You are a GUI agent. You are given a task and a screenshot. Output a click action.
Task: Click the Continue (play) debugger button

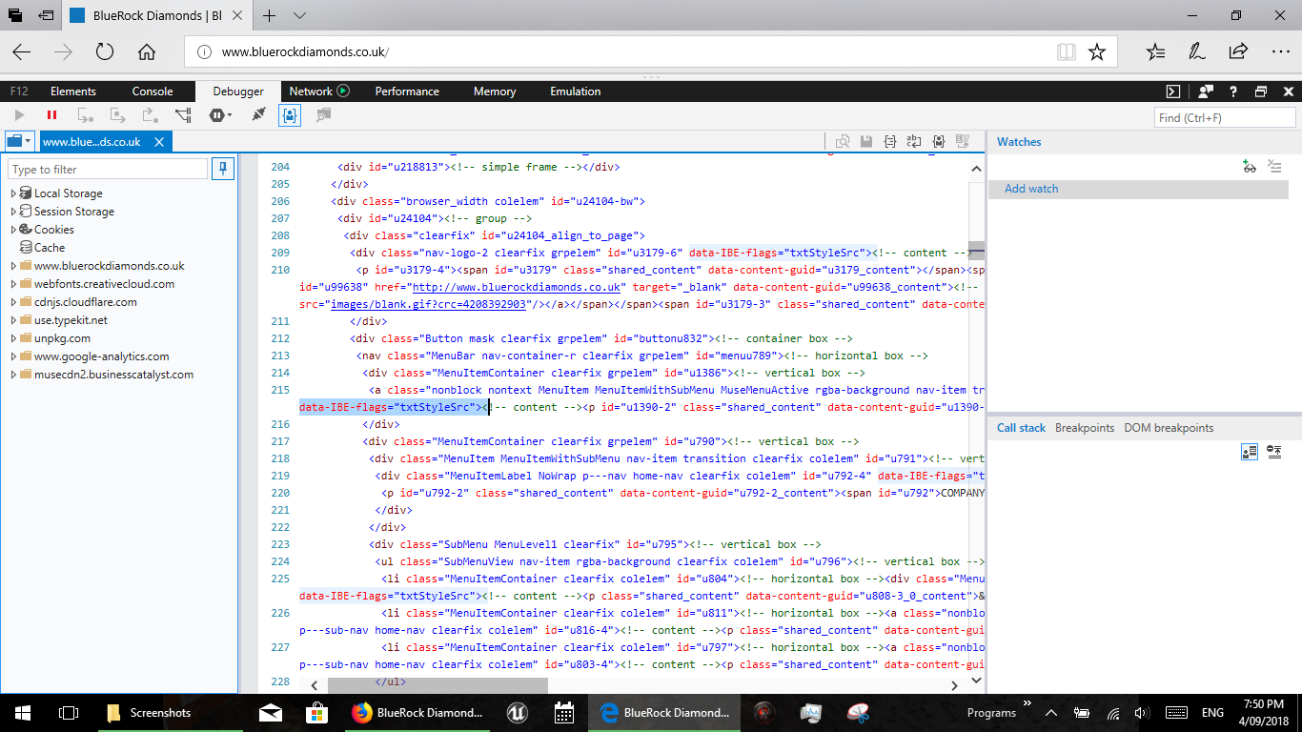point(19,114)
